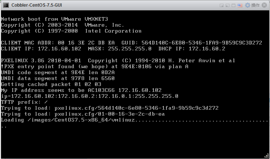The width and height of the screenshot is (270, 159).
Task: Close the Cobbler-CentOS-7.5-GUI console
Action: coord(264,5)
